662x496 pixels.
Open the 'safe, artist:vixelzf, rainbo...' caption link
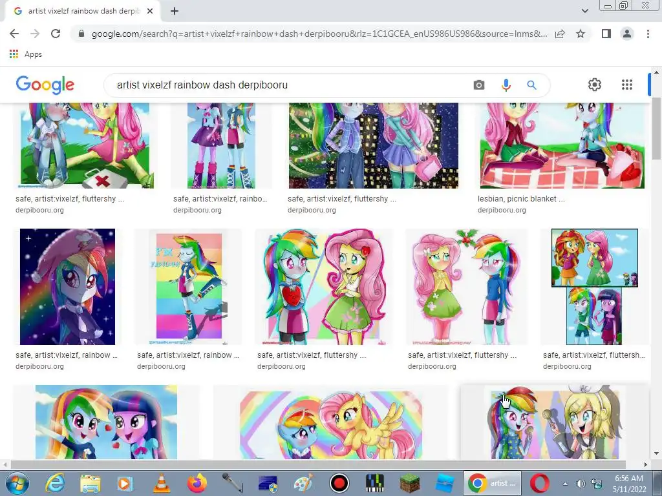220,199
